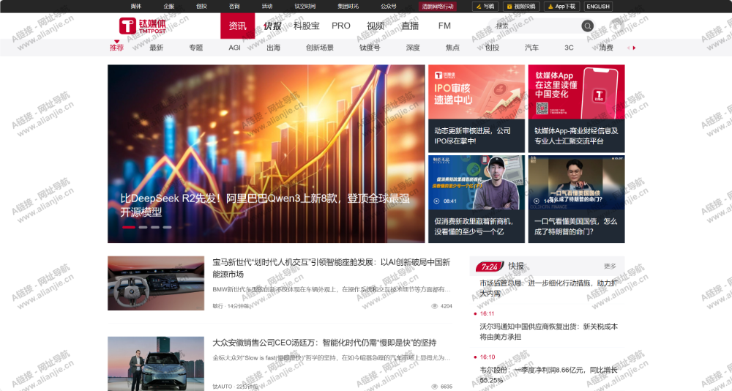Select the fourth carousel indicator dash
This screenshot has width=732, height=391.
click(167, 228)
